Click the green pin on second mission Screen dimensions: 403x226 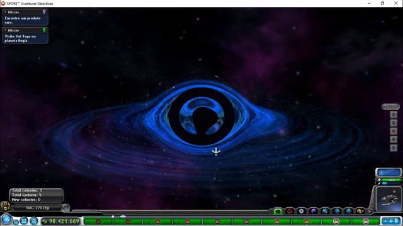pyautogui.click(x=44, y=30)
